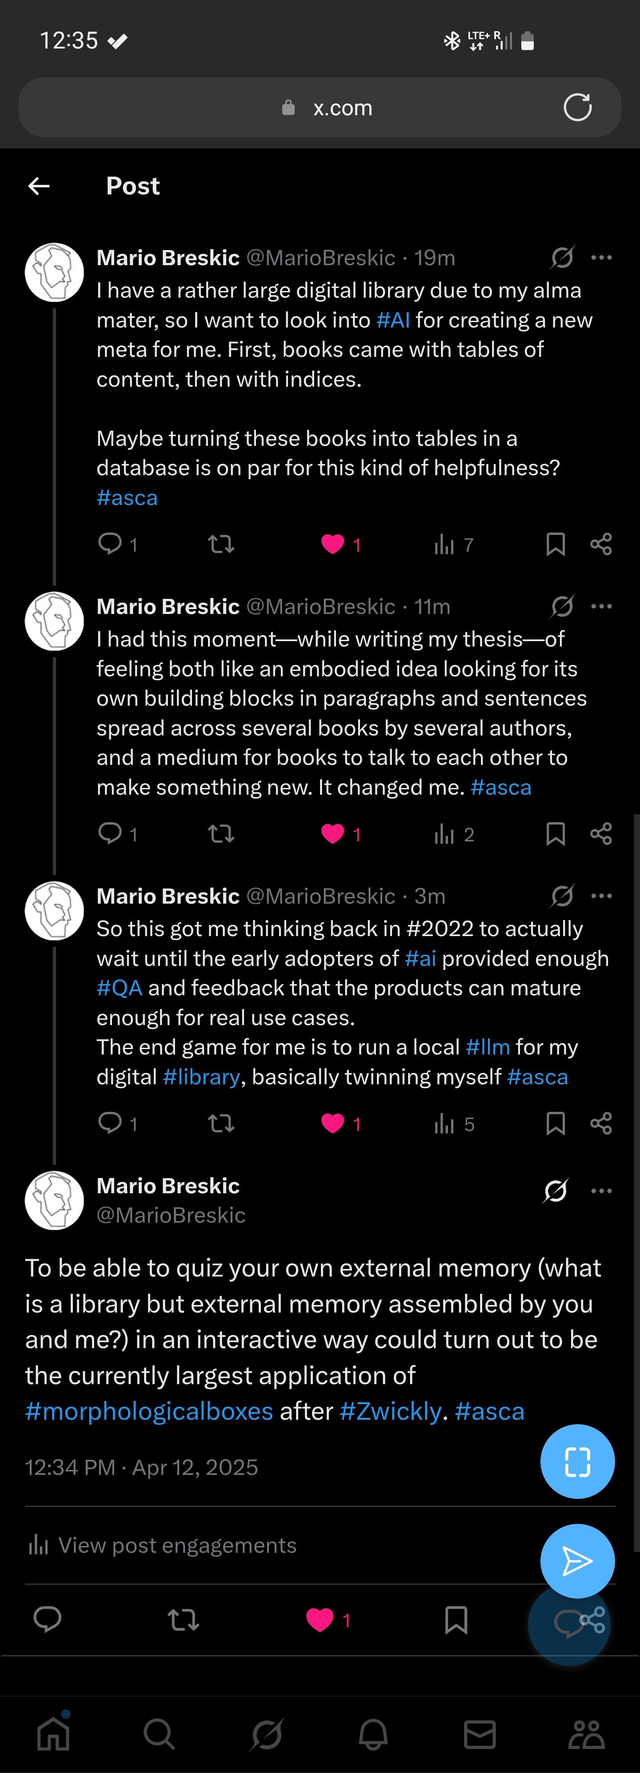Open the more options on the 19m post

601,258
